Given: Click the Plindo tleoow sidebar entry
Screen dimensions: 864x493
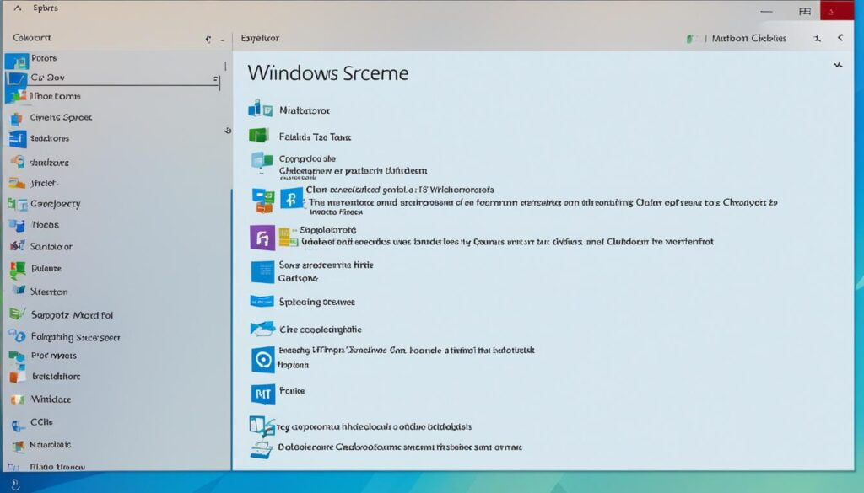Looking at the screenshot, I should point(57,467).
